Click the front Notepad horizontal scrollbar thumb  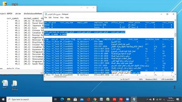click(x=60, y=76)
